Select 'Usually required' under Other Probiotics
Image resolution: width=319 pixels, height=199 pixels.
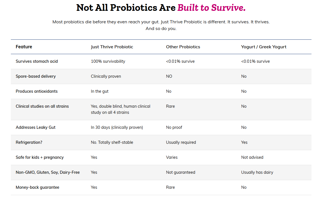click(x=181, y=142)
